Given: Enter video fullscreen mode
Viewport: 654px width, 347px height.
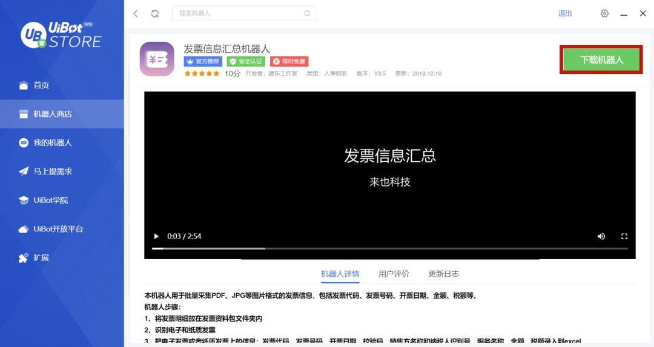Looking at the screenshot, I should (x=624, y=236).
